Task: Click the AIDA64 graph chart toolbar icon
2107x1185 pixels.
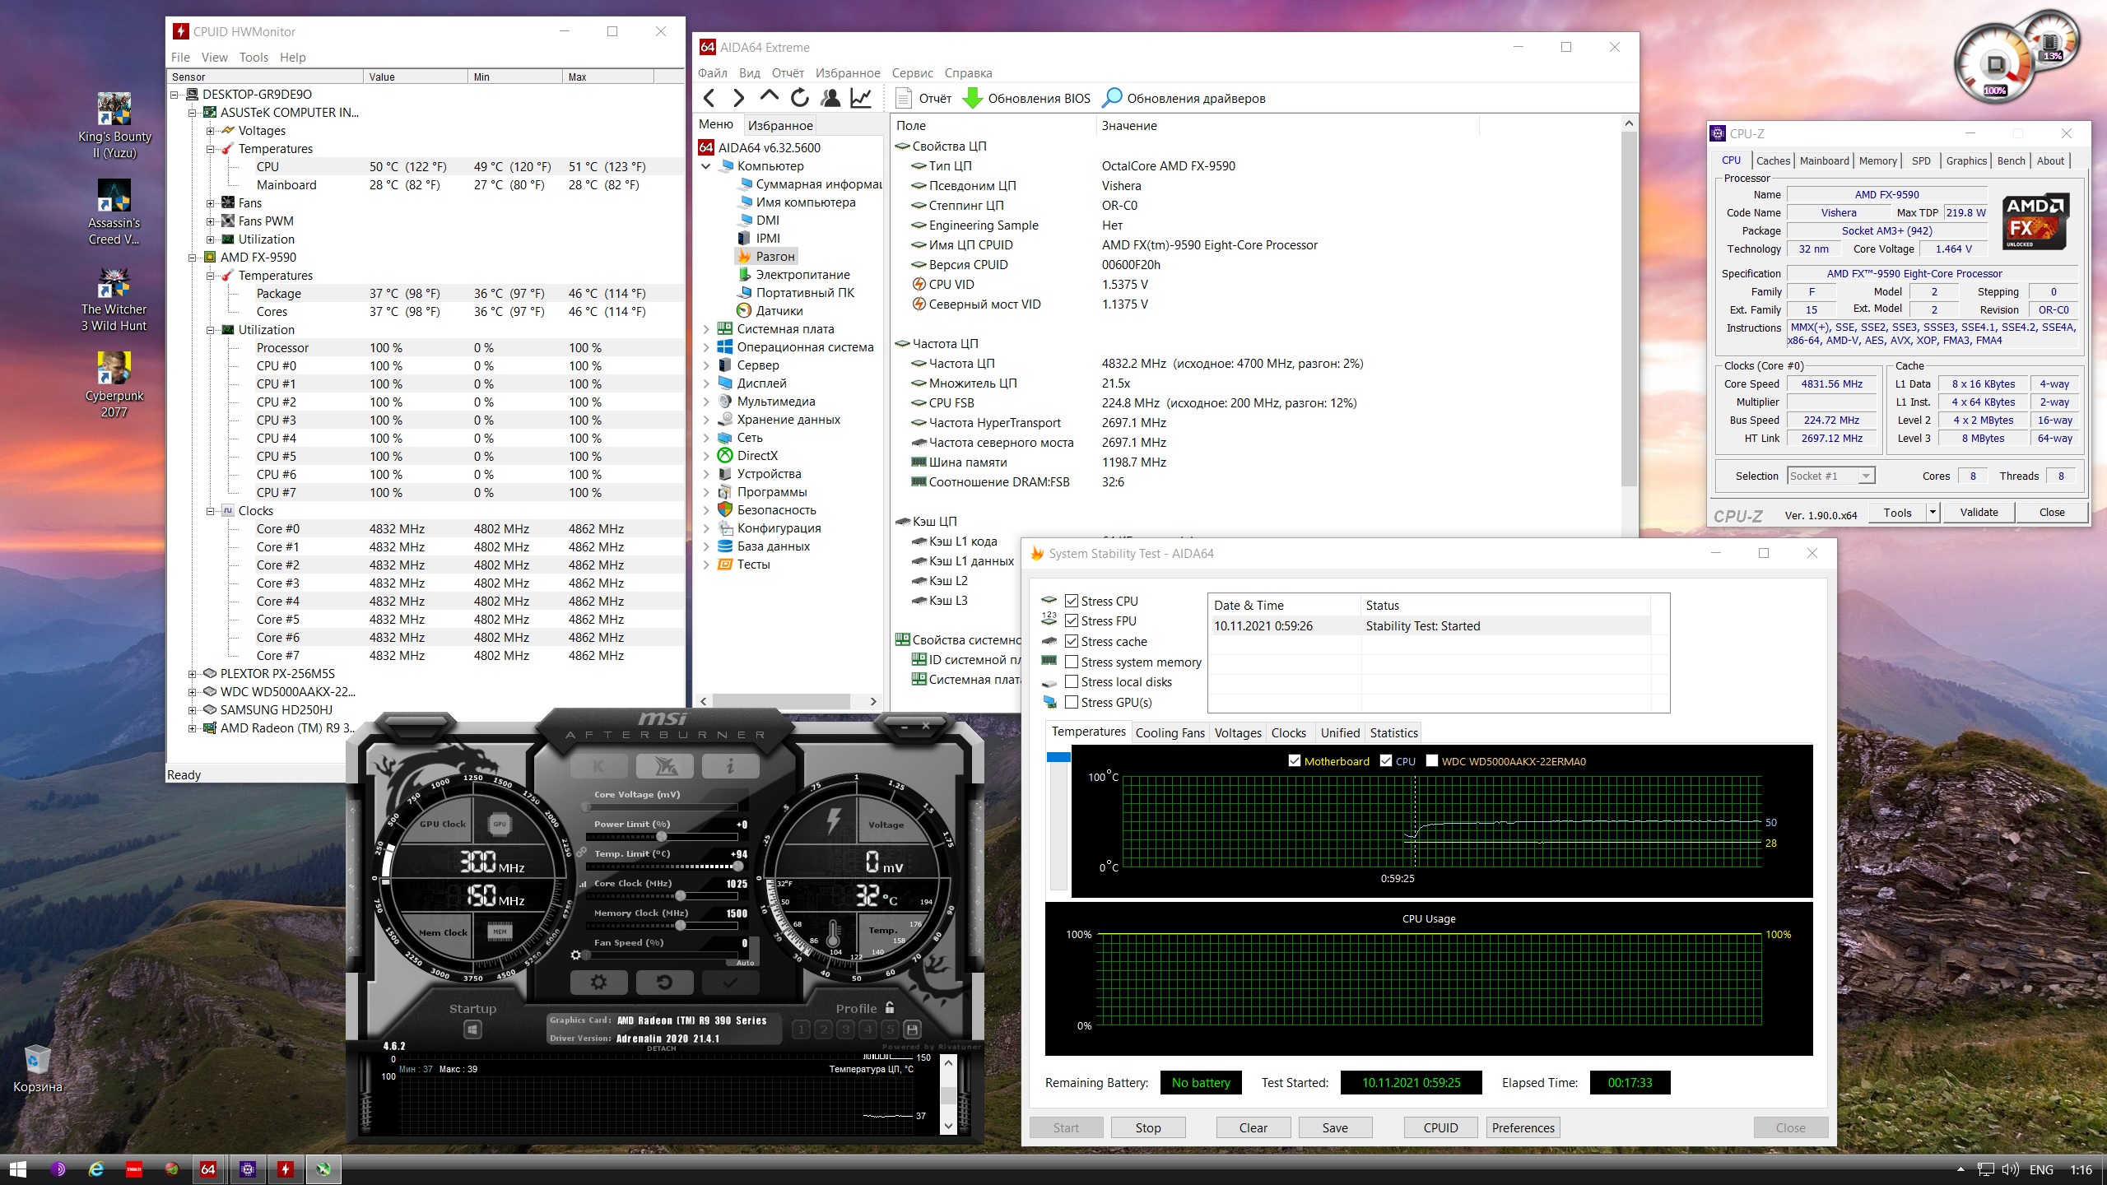Action: click(x=861, y=98)
